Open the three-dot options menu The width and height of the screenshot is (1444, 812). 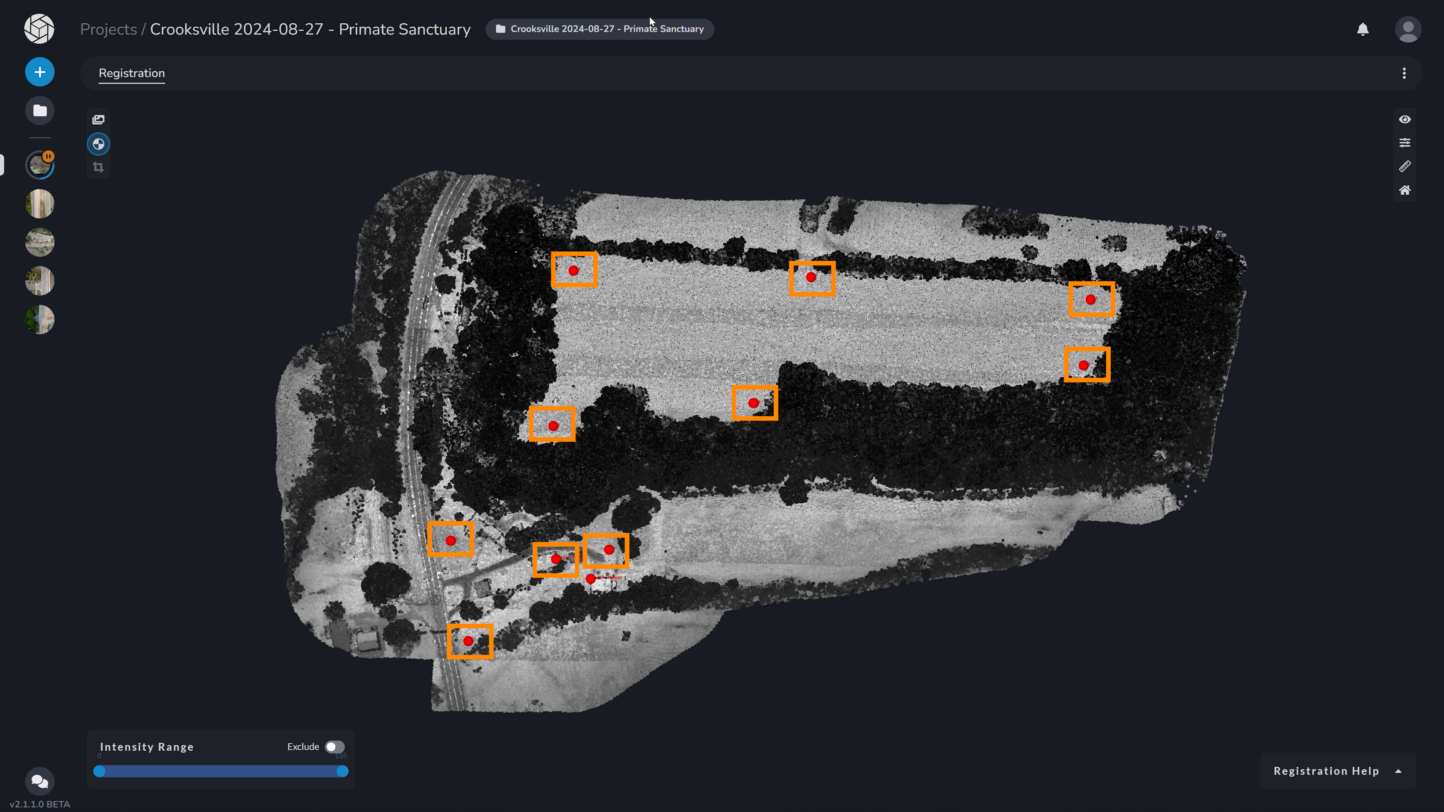click(x=1404, y=73)
